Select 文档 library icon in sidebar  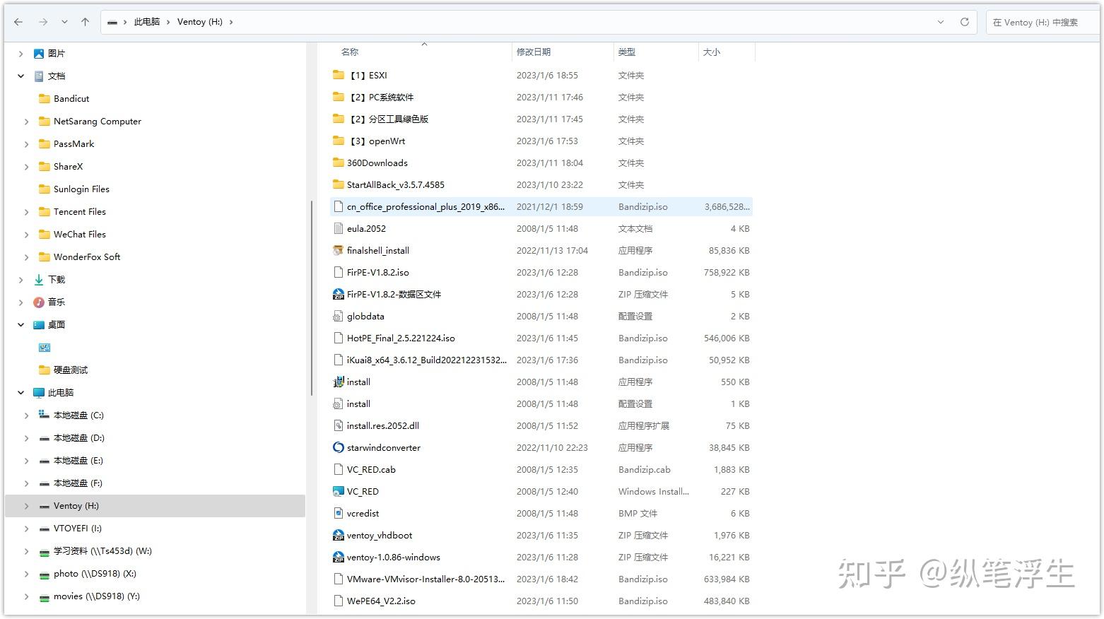(x=39, y=76)
